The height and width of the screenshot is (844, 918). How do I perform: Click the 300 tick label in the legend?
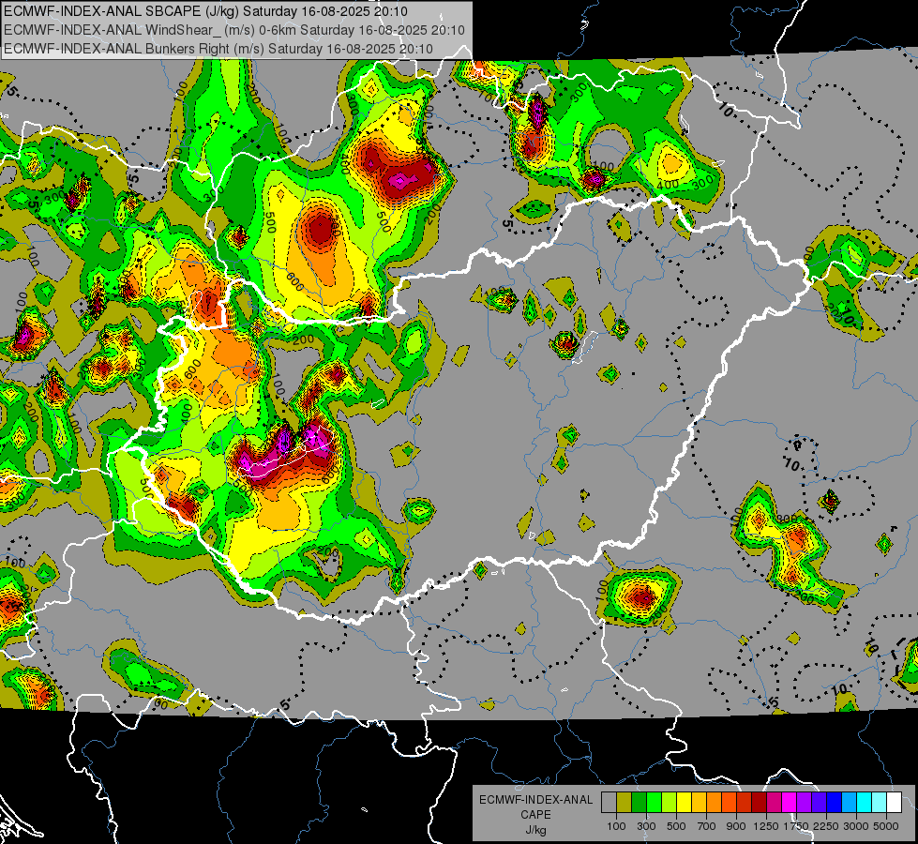tap(646, 826)
